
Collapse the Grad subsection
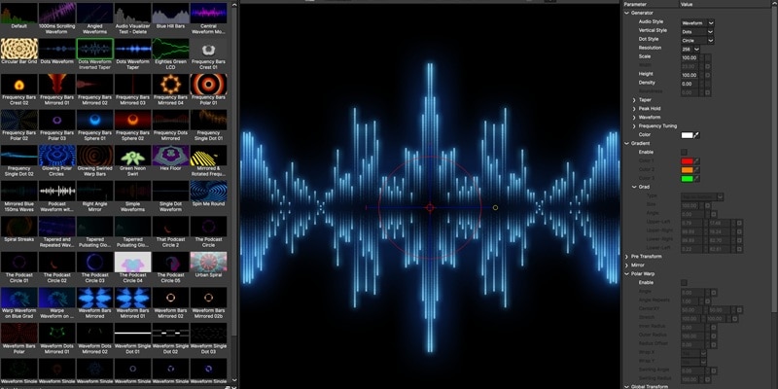(634, 187)
